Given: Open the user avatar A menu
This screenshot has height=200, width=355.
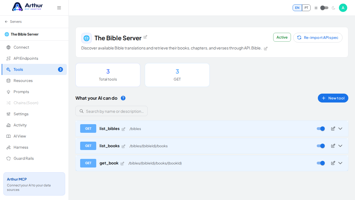Looking at the screenshot, I should pos(343,8).
